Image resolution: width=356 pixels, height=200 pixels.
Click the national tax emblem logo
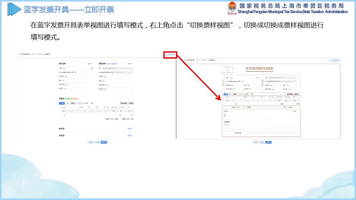click(x=232, y=7)
